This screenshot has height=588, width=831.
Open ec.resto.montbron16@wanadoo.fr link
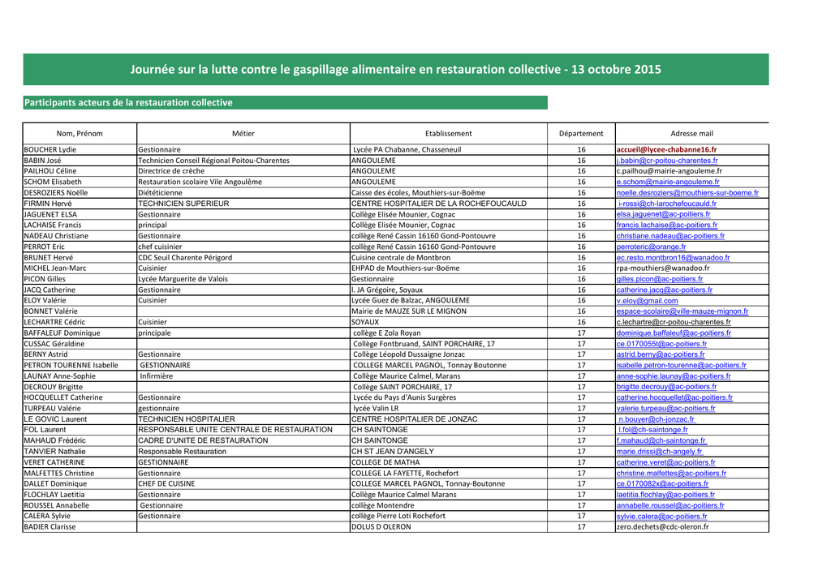[673, 257]
